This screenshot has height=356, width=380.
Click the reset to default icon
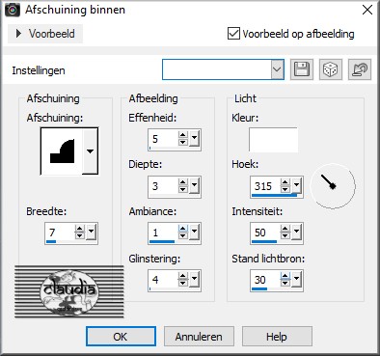click(x=360, y=69)
